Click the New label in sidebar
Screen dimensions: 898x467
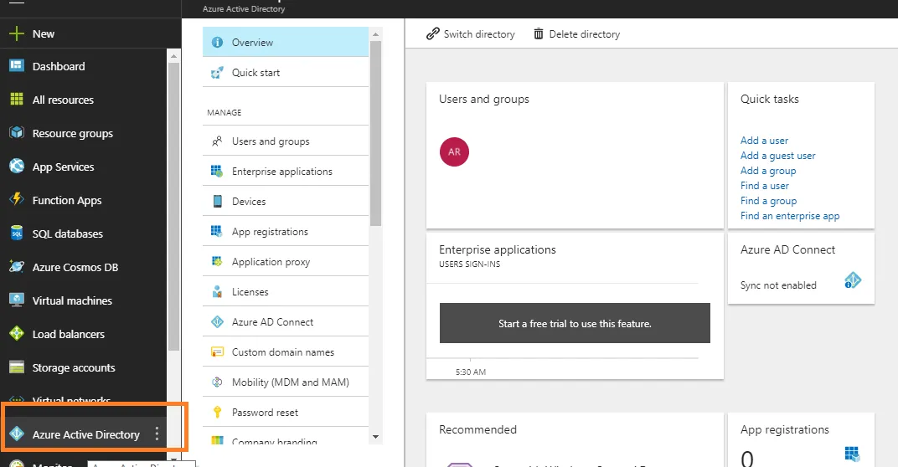click(x=44, y=33)
